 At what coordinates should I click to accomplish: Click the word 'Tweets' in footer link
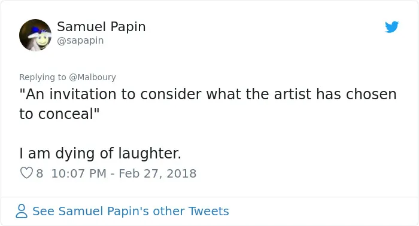[x=209, y=211]
